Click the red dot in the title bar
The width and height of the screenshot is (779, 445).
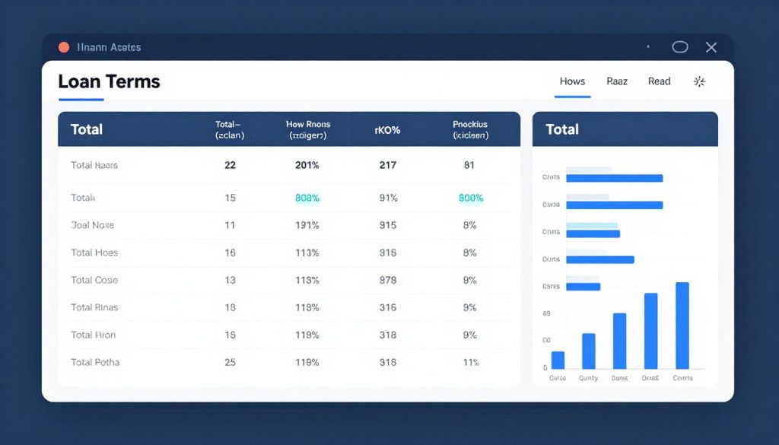pos(64,47)
